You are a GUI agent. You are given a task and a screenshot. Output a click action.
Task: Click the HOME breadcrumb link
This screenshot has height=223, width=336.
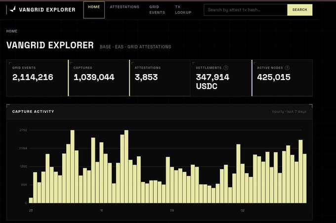tap(11, 31)
